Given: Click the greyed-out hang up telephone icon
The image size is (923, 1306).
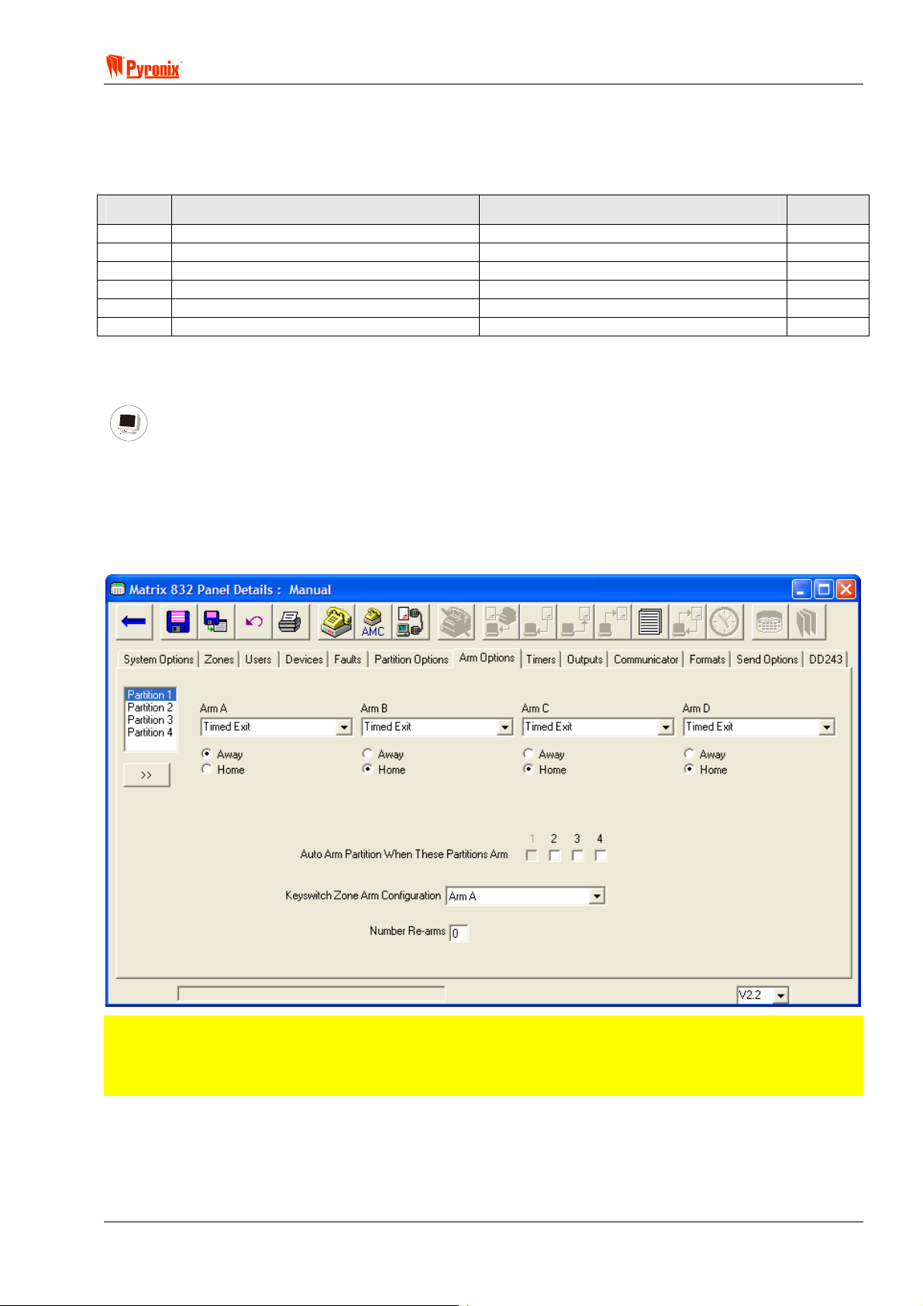Looking at the screenshot, I should tap(456, 622).
